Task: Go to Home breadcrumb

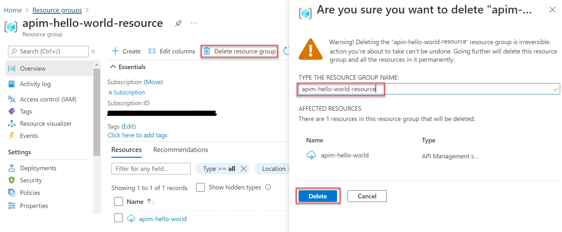Action: coord(13,10)
